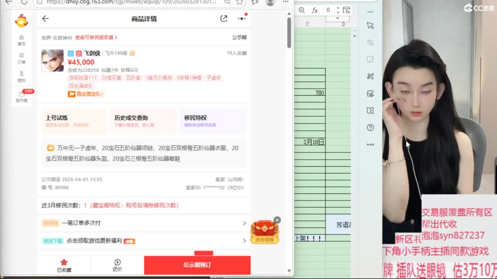Click the 飞剑侠 character avatar
497x279 pixels.
(x=52, y=61)
